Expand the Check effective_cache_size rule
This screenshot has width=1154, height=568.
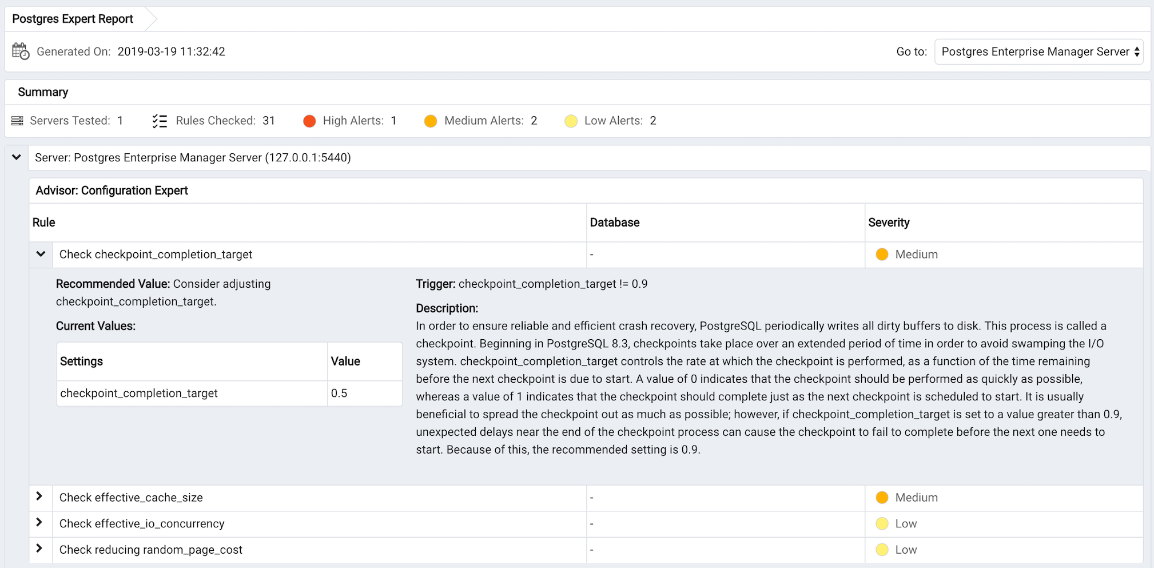click(39, 496)
